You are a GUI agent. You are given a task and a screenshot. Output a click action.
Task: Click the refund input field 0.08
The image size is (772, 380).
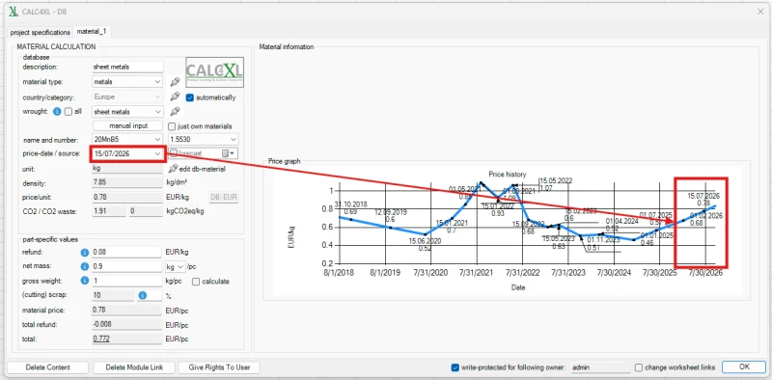126,252
